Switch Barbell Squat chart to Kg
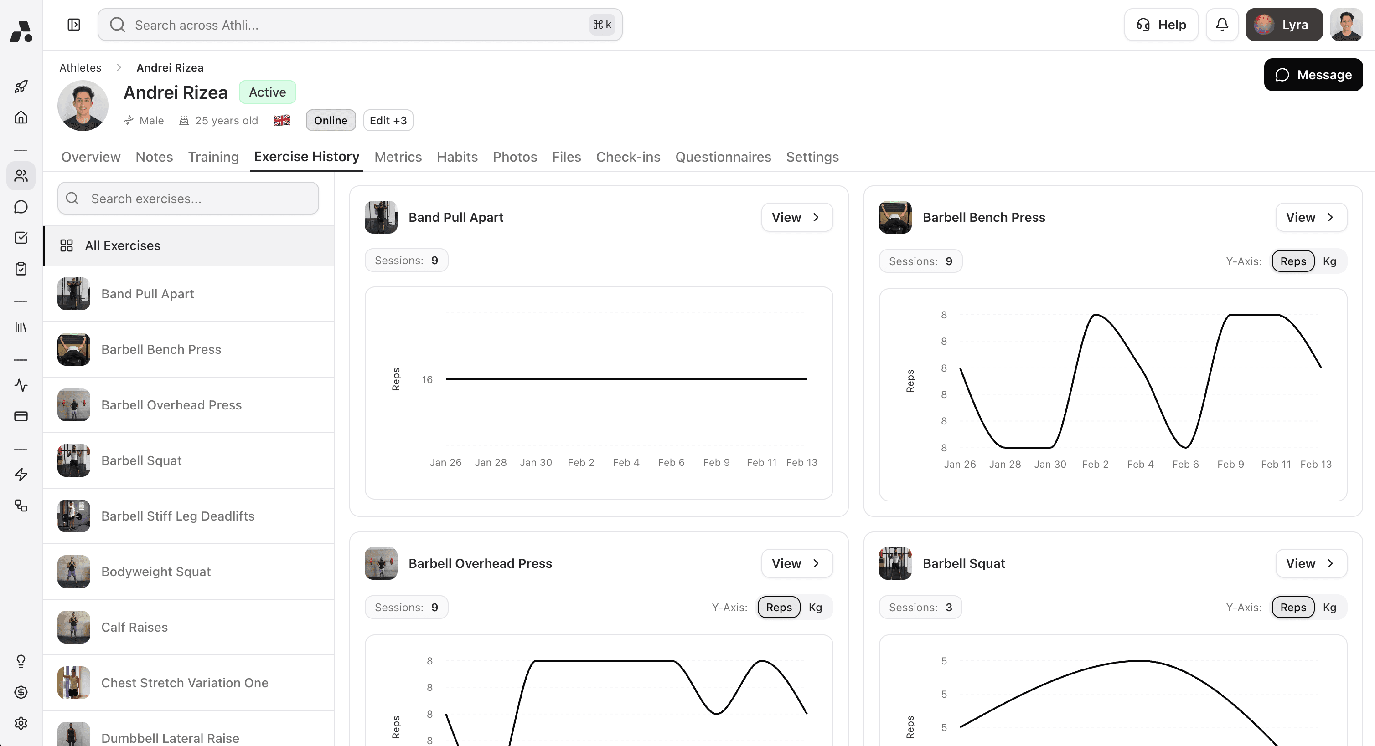Viewport: 1375px width, 746px height. tap(1329, 607)
